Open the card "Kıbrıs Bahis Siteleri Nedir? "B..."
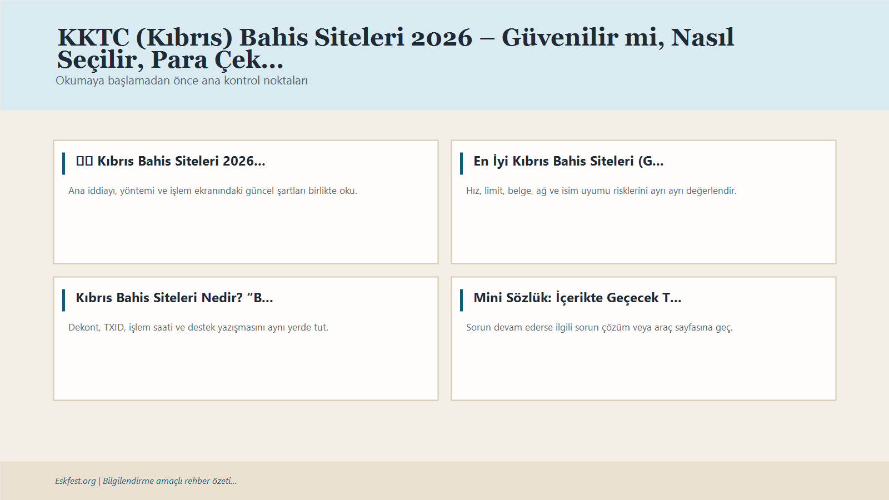Image resolution: width=889 pixels, height=500 pixels. pos(246,338)
